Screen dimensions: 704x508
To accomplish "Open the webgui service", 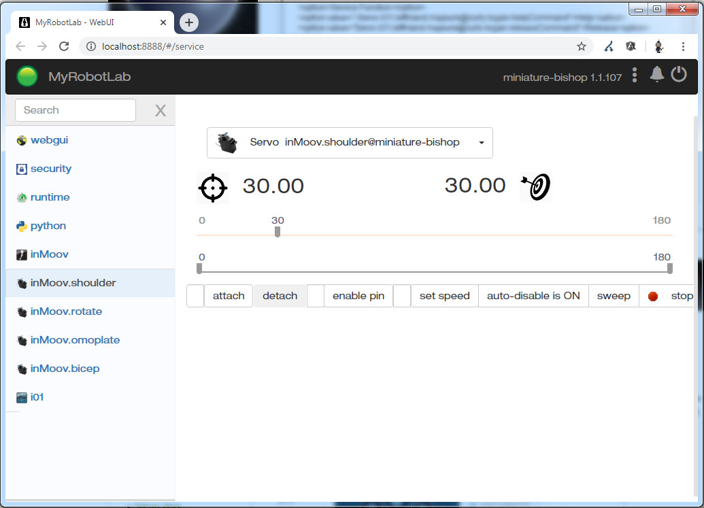I will pyautogui.click(x=50, y=140).
